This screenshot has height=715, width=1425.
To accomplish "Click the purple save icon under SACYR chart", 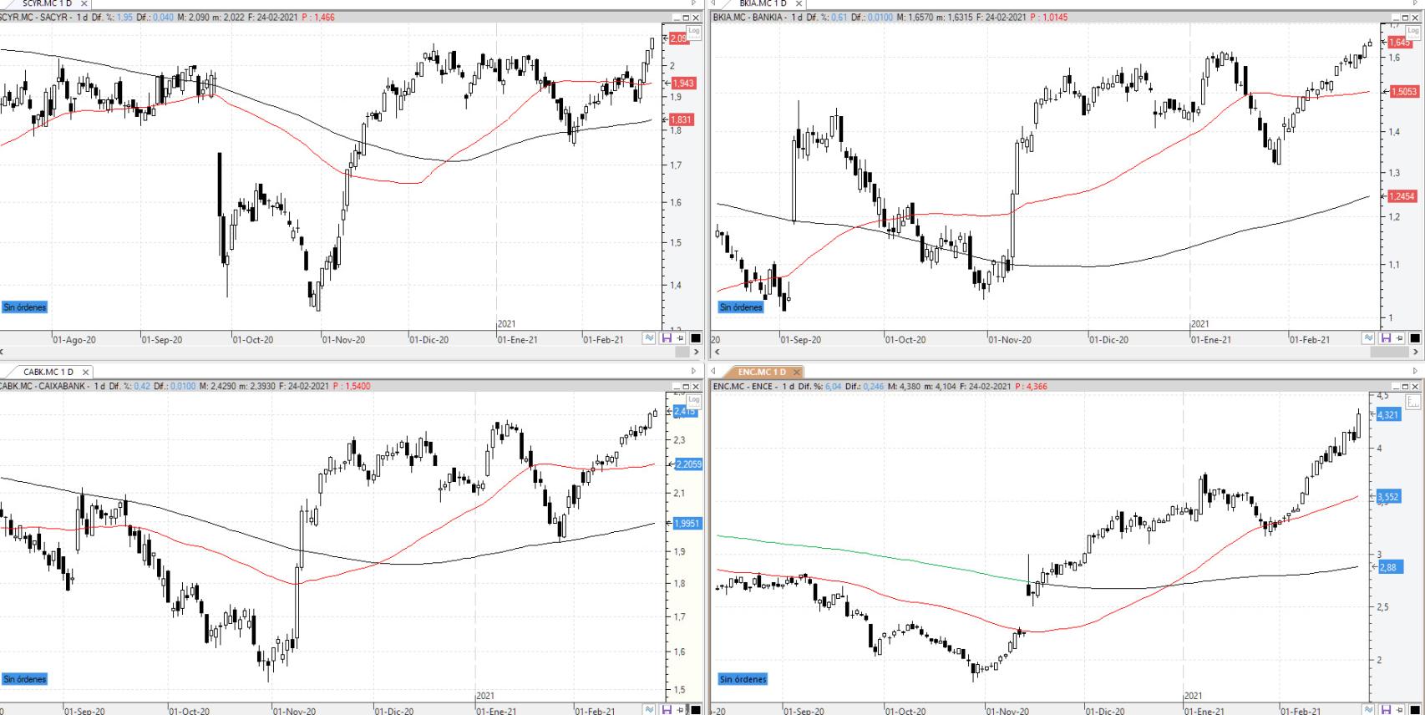I will pyautogui.click(x=666, y=338).
